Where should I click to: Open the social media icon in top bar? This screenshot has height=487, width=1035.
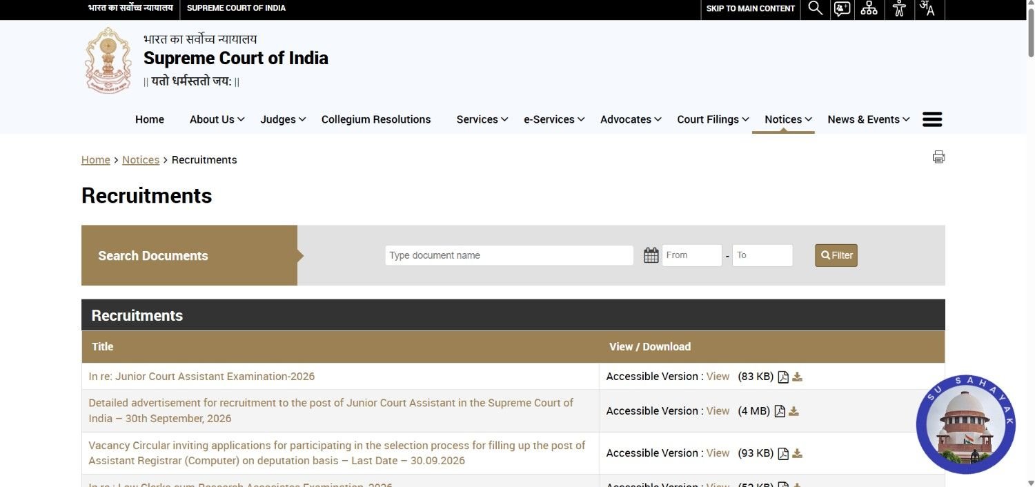pyautogui.click(x=842, y=8)
